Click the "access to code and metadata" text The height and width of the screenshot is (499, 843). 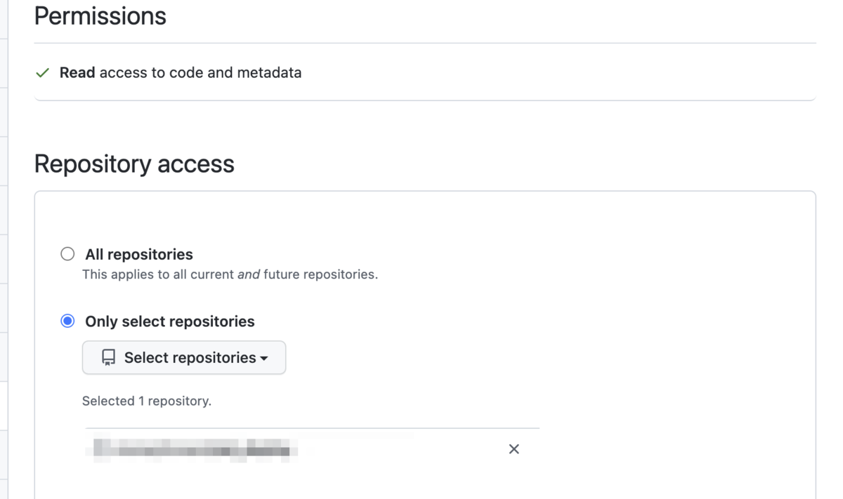click(x=200, y=73)
